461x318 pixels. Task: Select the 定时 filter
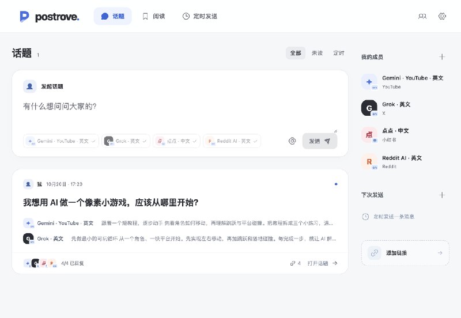[x=339, y=53]
